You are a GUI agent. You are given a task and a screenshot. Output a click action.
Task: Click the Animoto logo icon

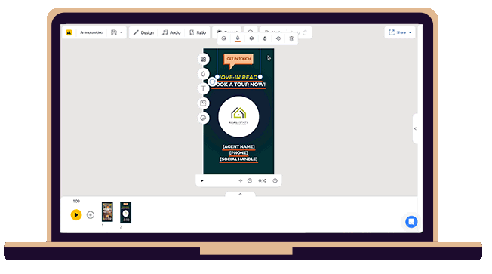69,32
